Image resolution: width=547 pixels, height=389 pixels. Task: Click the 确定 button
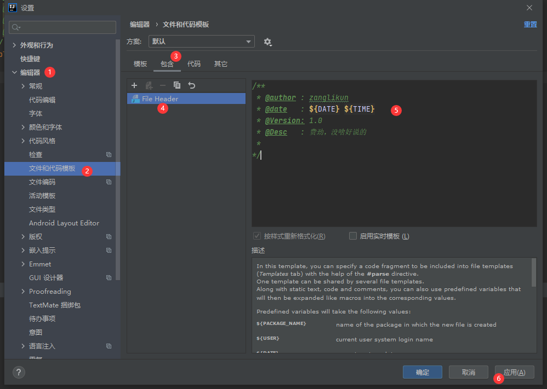422,372
